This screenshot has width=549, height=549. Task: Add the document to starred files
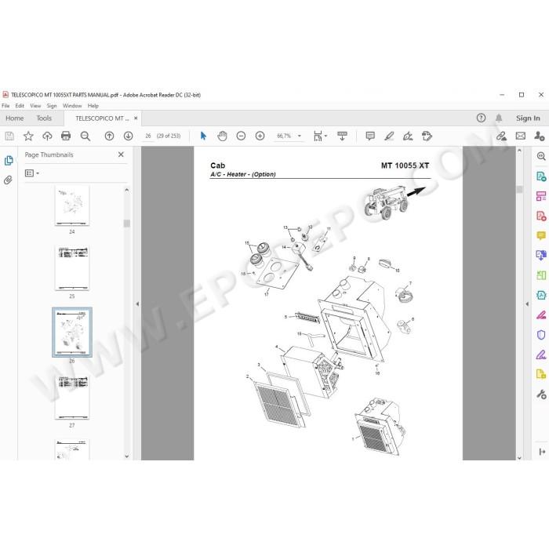pos(28,136)
